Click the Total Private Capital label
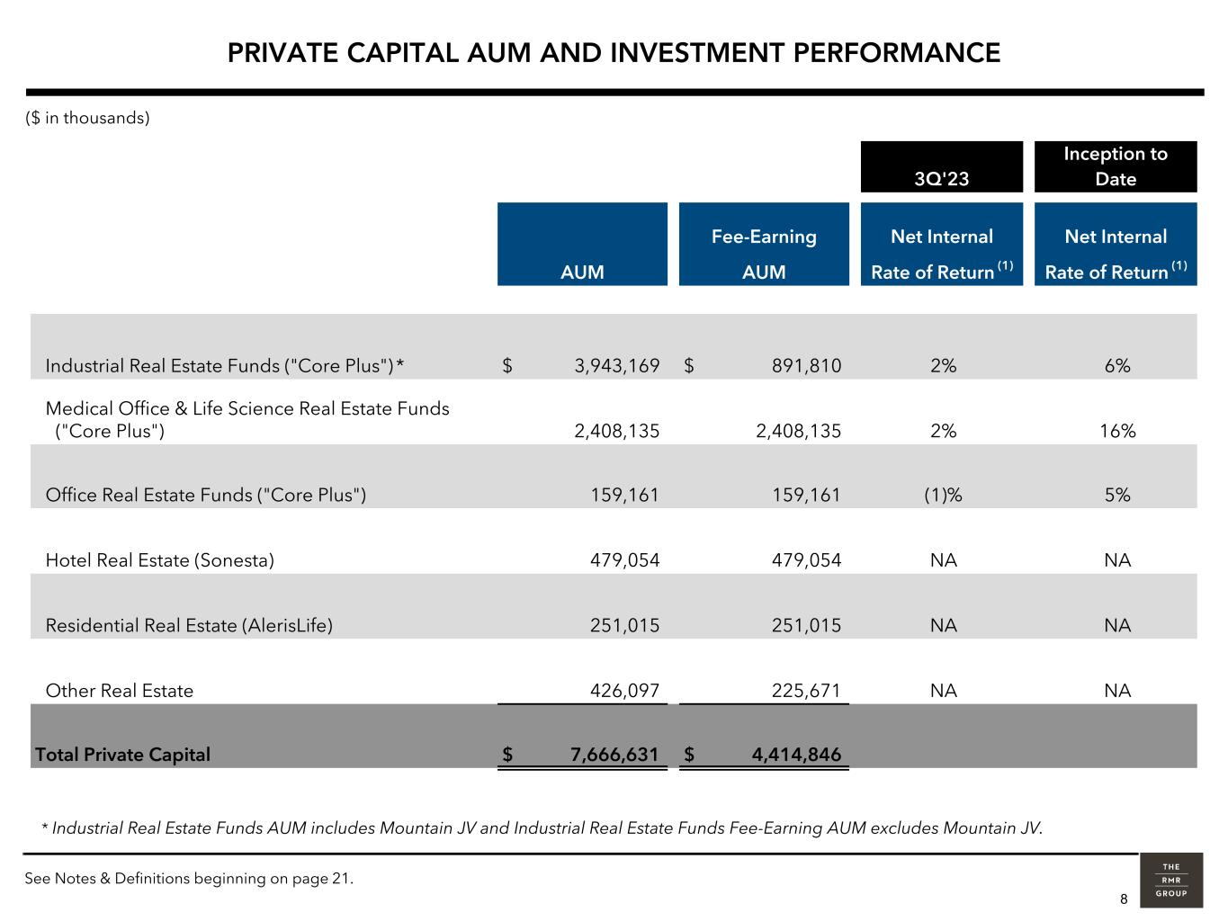 tap(122, 755)
